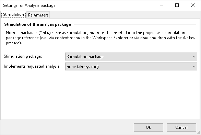This screenshot has height=135, width=201.
Task: Click the Normal packages (*.pkg) description text
Action: (100, 38)
